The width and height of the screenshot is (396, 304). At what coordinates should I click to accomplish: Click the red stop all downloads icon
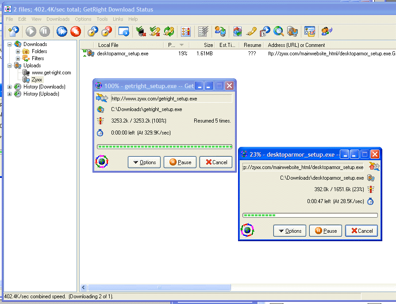pyautogui.click(x=76, y=31)
